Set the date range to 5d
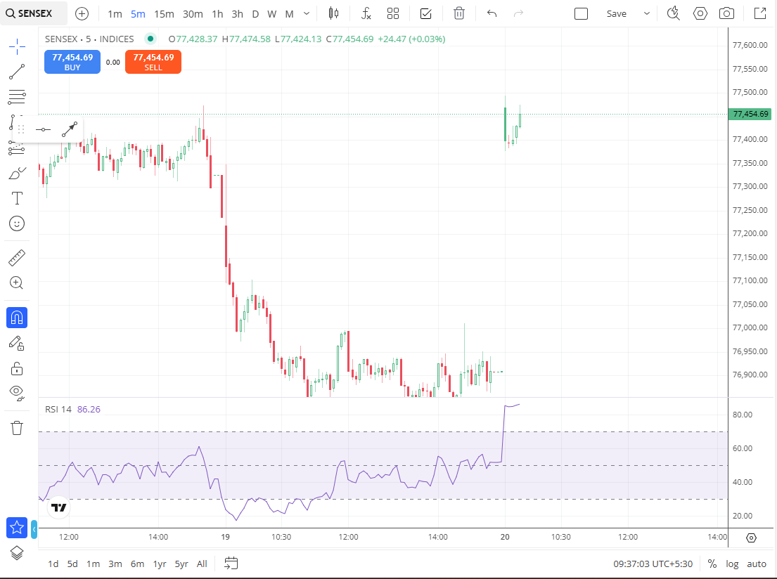Image resolution: width=777 pixels, height=579 pixels. 72,564
